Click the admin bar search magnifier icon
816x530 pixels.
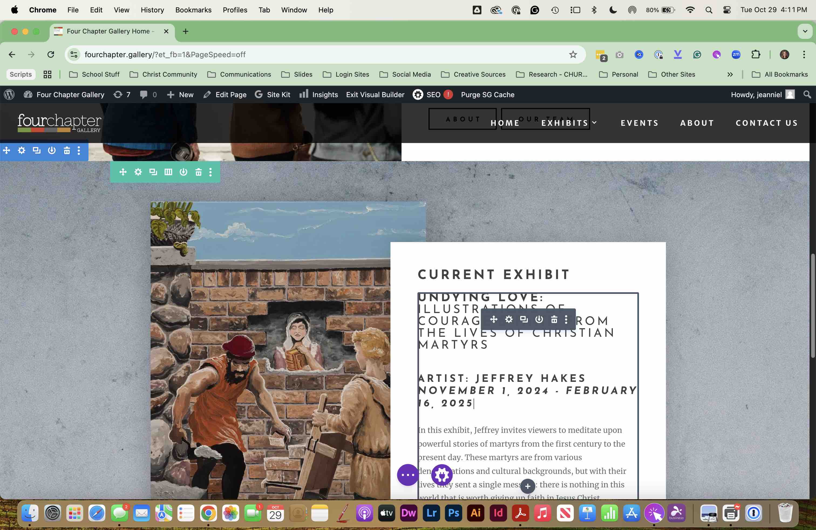(x=807, y=95)
